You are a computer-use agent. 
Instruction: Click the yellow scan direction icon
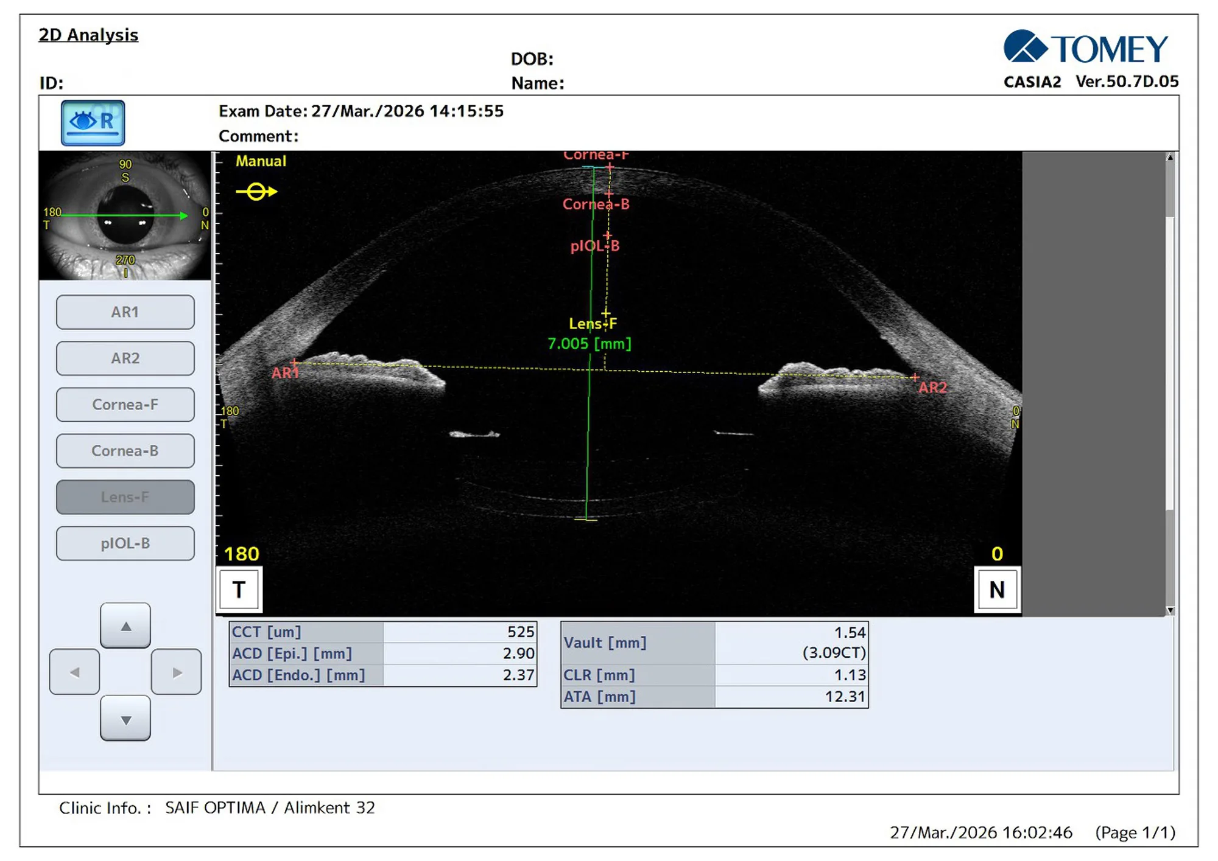pyautogui.click(x=256, y=192)
